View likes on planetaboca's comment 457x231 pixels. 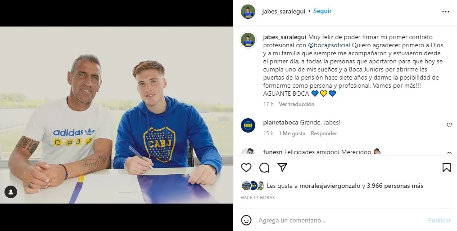click(292, 133)
